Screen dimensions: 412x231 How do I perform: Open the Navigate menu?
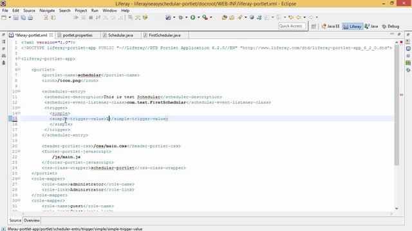point(47,10)
